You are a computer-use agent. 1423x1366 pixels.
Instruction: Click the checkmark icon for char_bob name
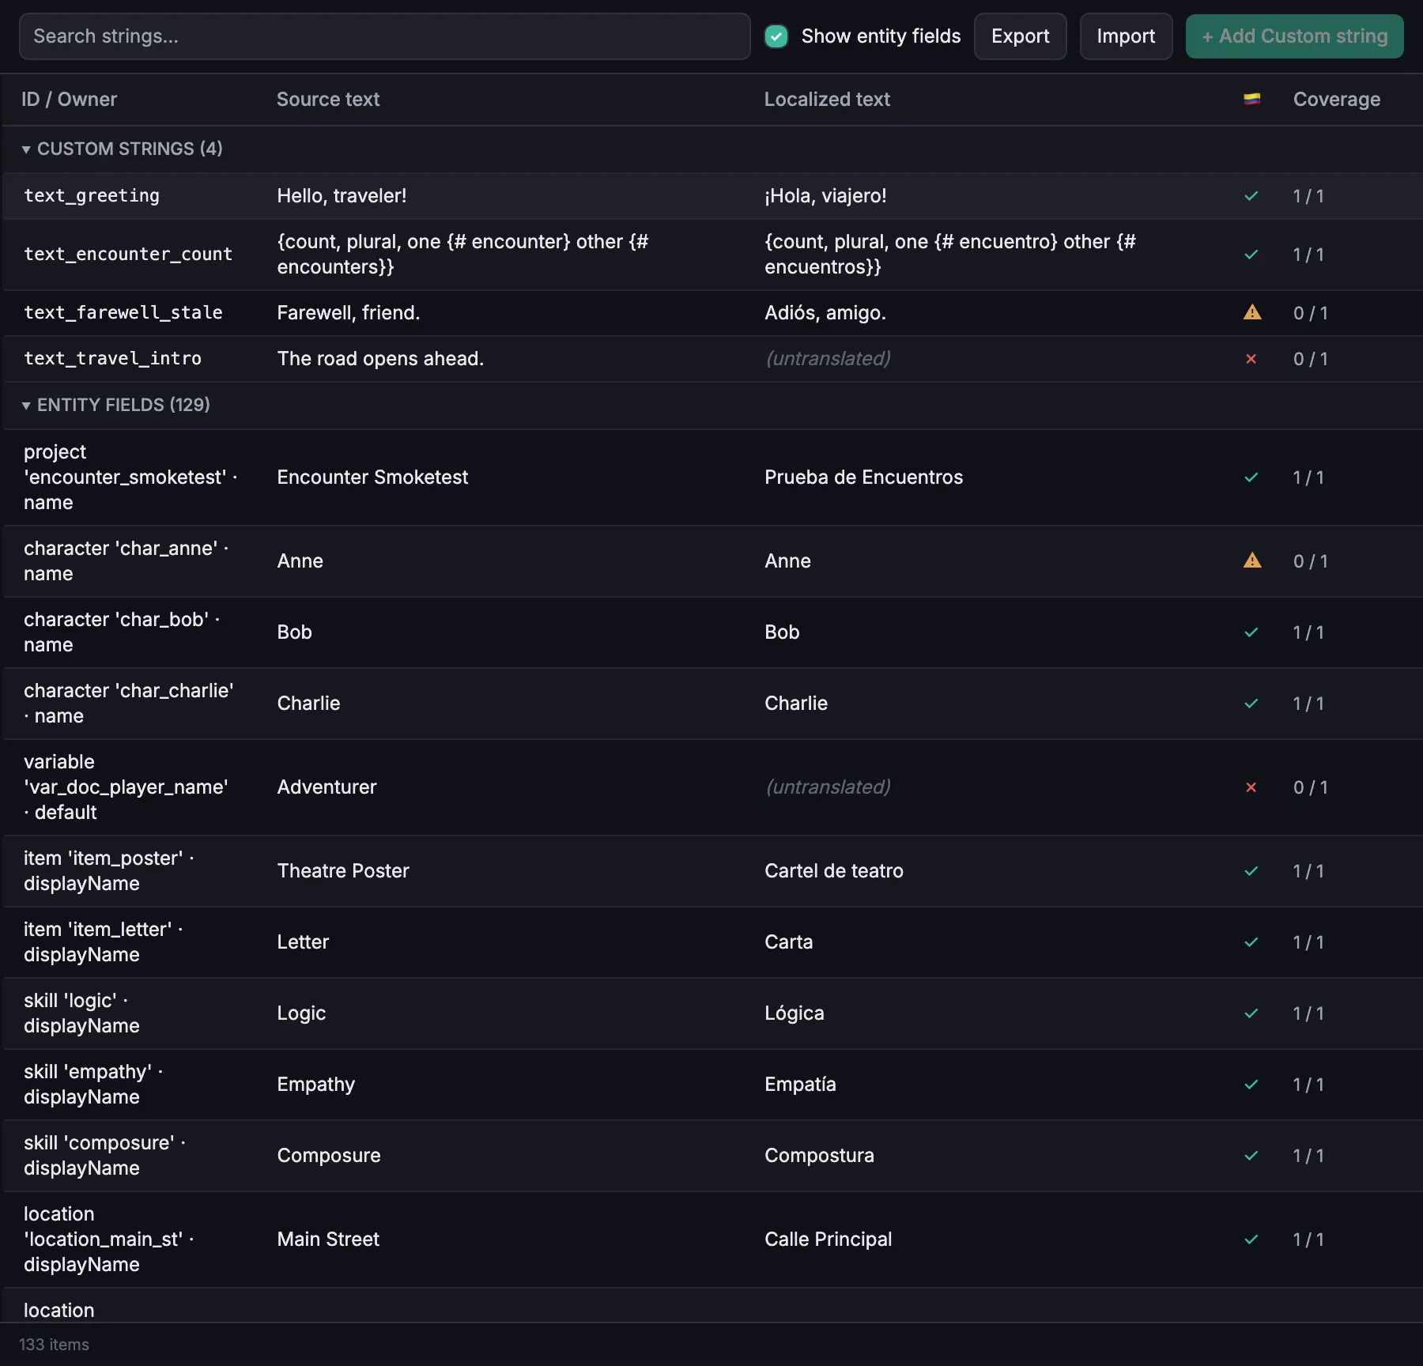1251,632
